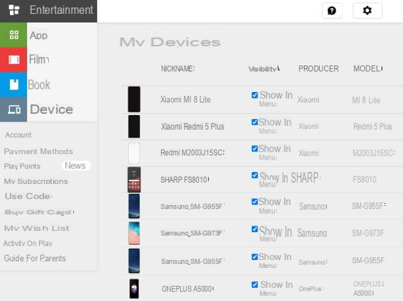Click the Redmi M2003J15SC nickname
This screenshot has width=403, height=301.
192,153
